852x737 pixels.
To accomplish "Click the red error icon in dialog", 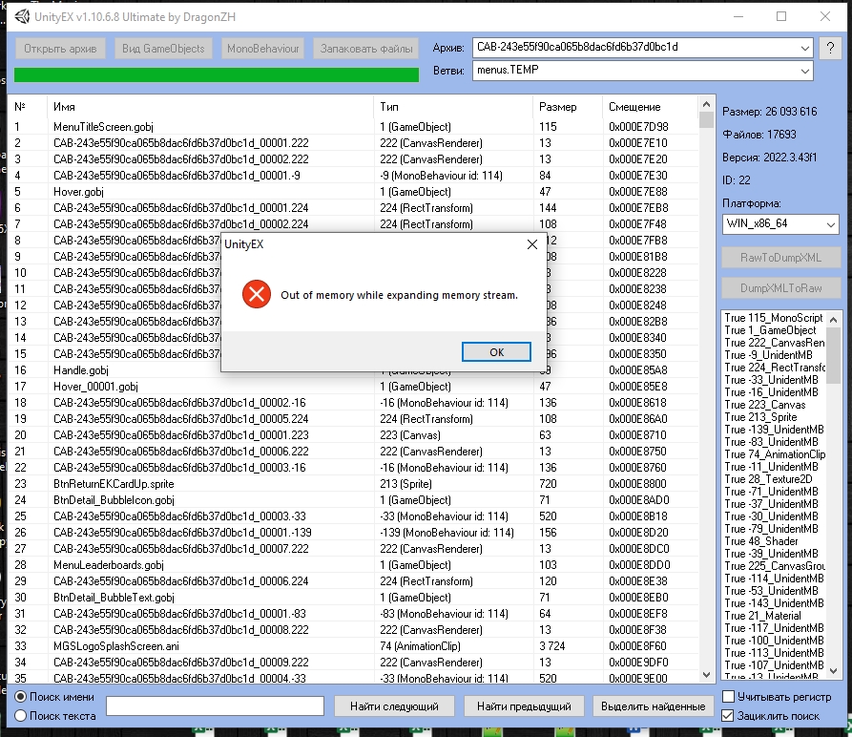I will pos(257,294).
